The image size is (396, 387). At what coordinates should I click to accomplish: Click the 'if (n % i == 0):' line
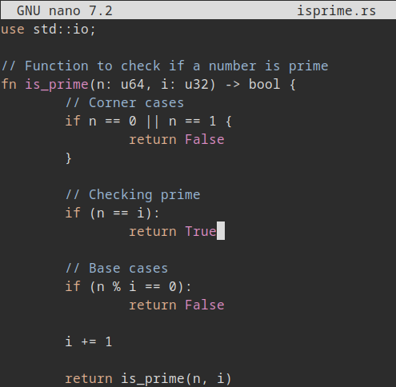tap(128, 287)
